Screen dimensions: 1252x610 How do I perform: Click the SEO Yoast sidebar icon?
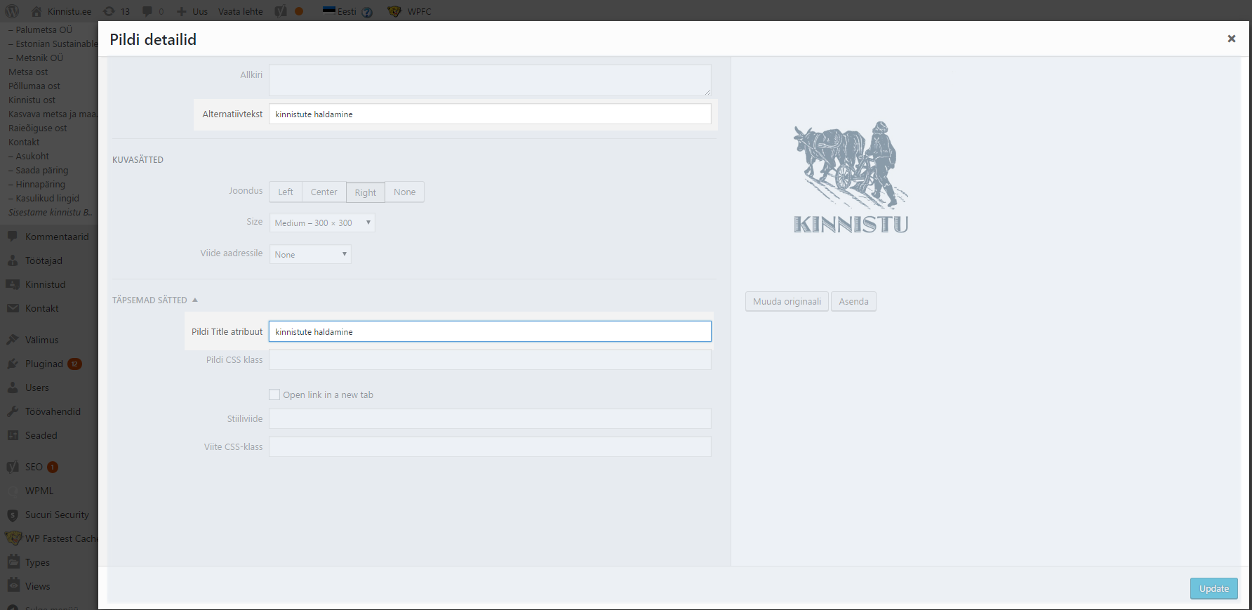click(x=13, y=467)
